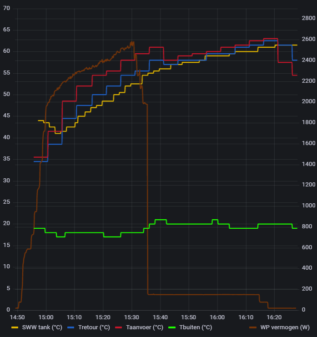Click the 16:00 time axis label

(x=217, y=317)
